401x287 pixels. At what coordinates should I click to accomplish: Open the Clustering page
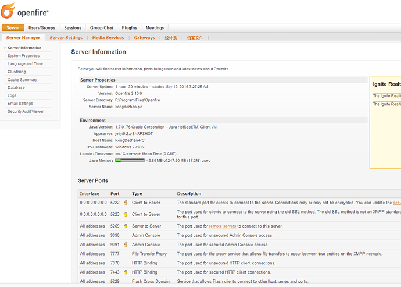click(17, 72)
